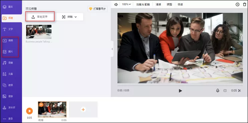Open the 文字 text sidebar tab

pyautogui.click(x=8, y=29)
